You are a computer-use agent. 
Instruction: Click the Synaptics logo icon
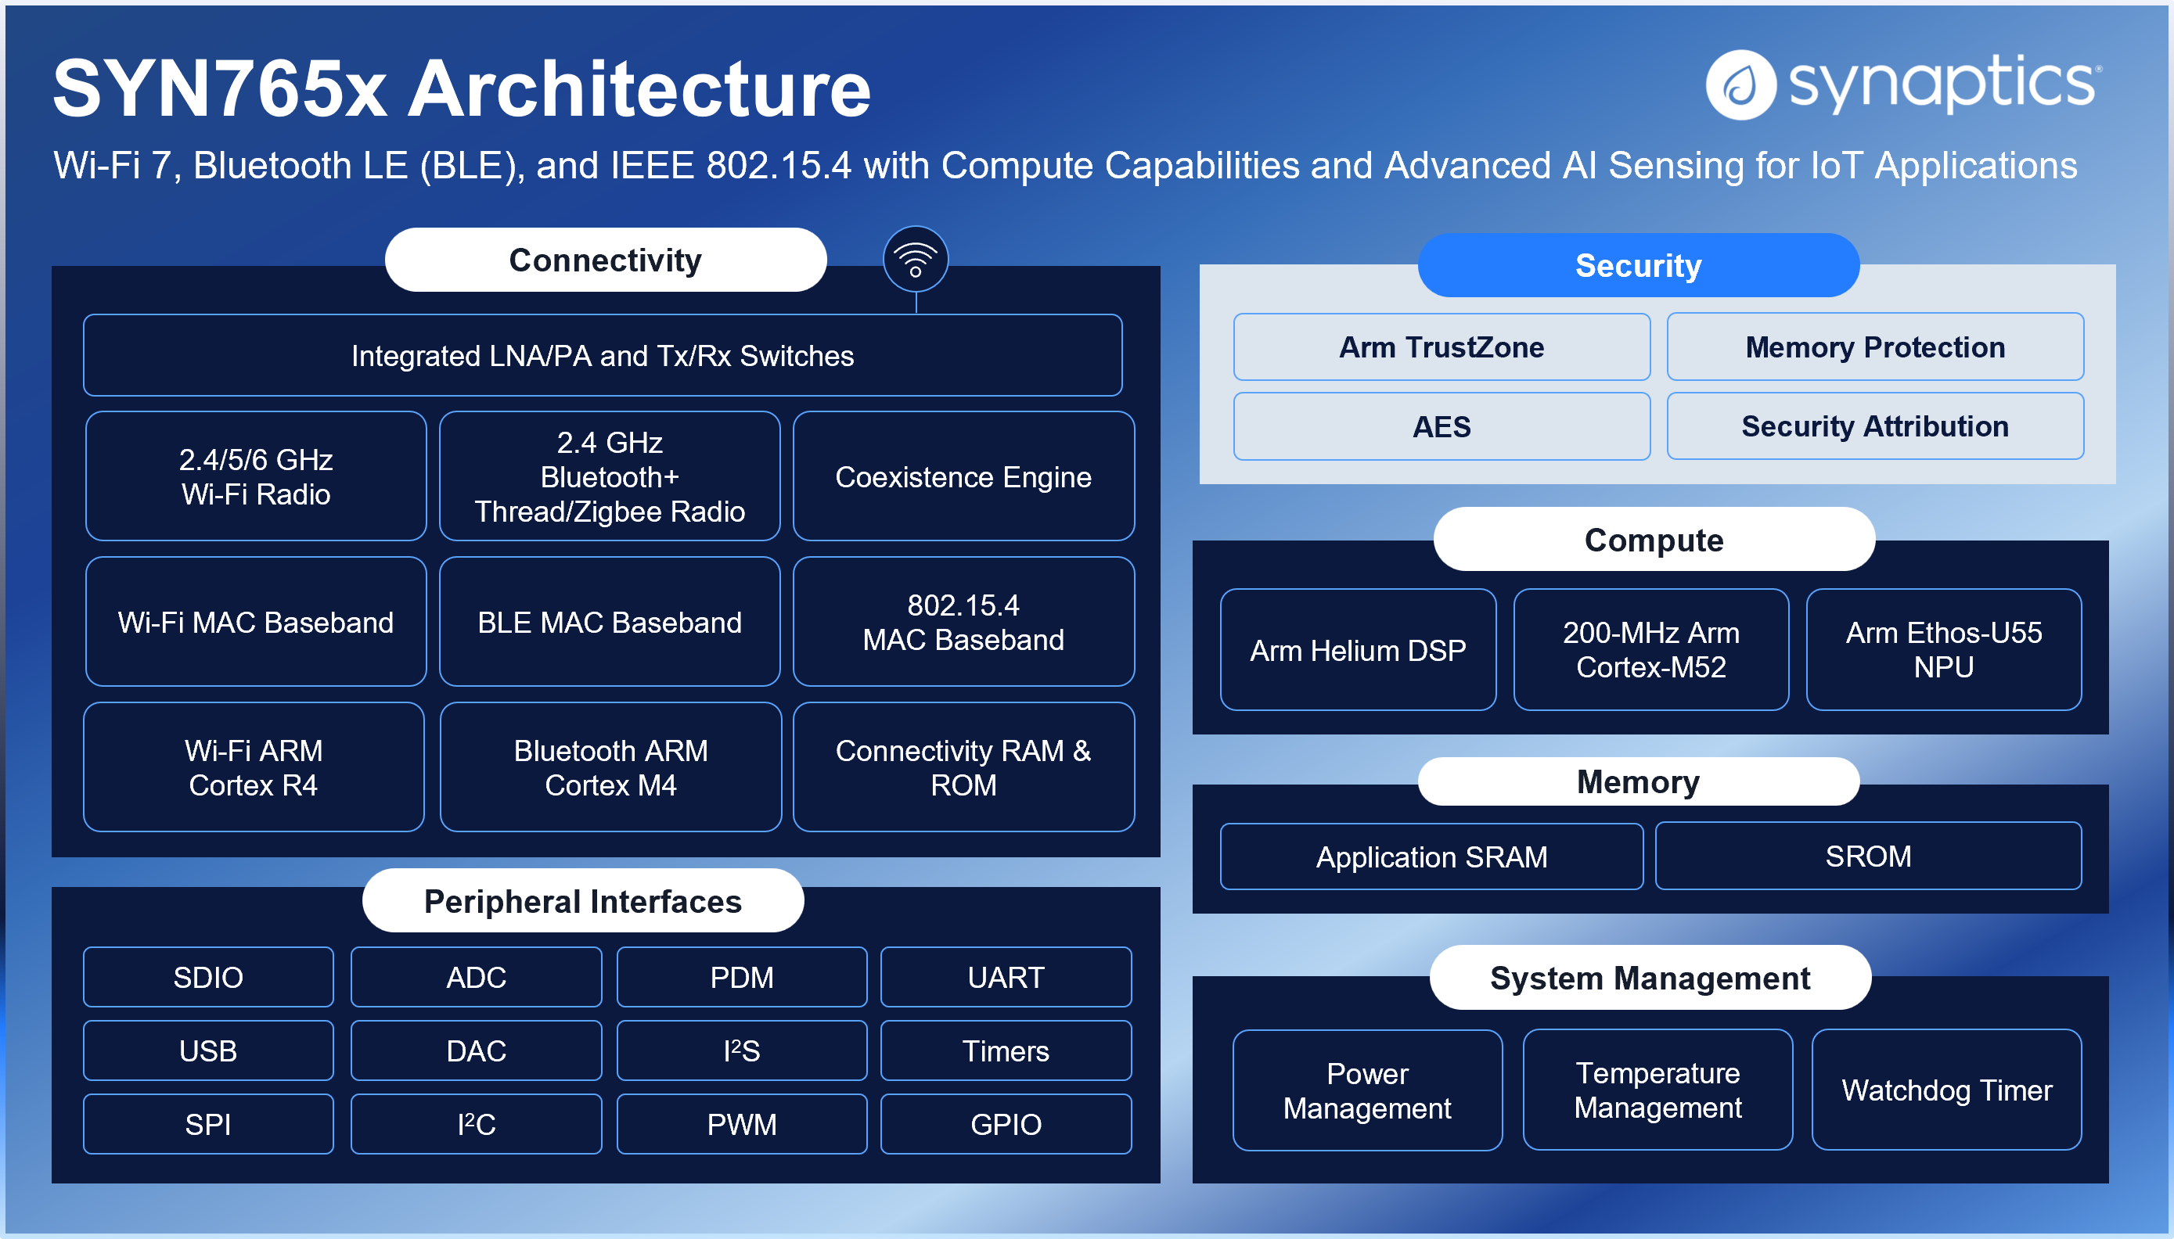tap(1740, 84)
